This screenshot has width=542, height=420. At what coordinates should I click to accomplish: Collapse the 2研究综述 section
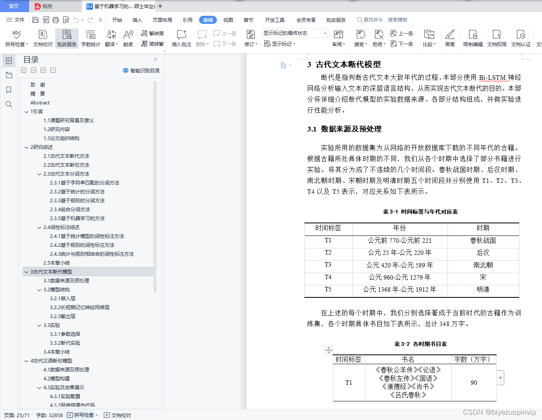tap(26, 147)
